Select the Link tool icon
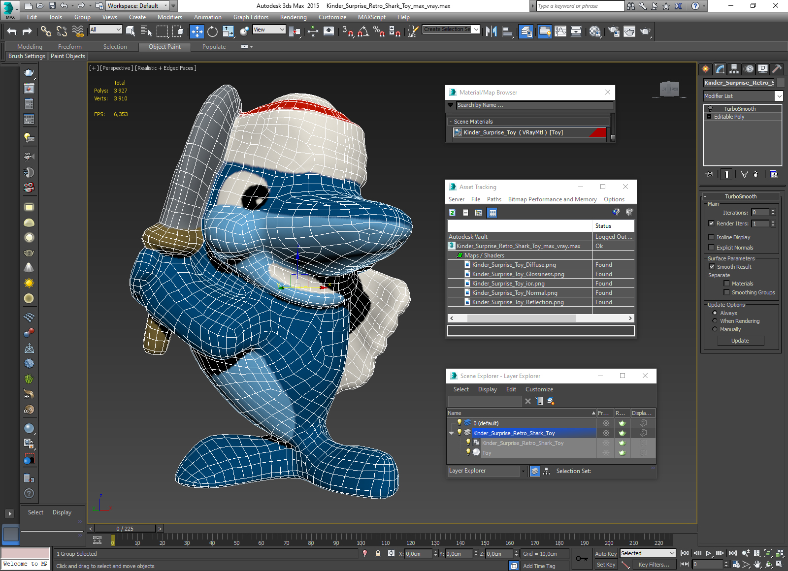Viewport: 788px width, 571px height. tap(46, 32)
